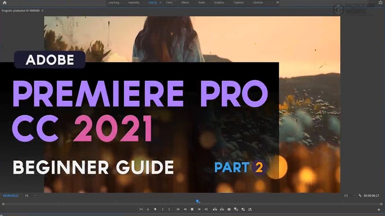Add a marker with the marker icon
Screen dimensions: 385x216
(x=155, y=209)
